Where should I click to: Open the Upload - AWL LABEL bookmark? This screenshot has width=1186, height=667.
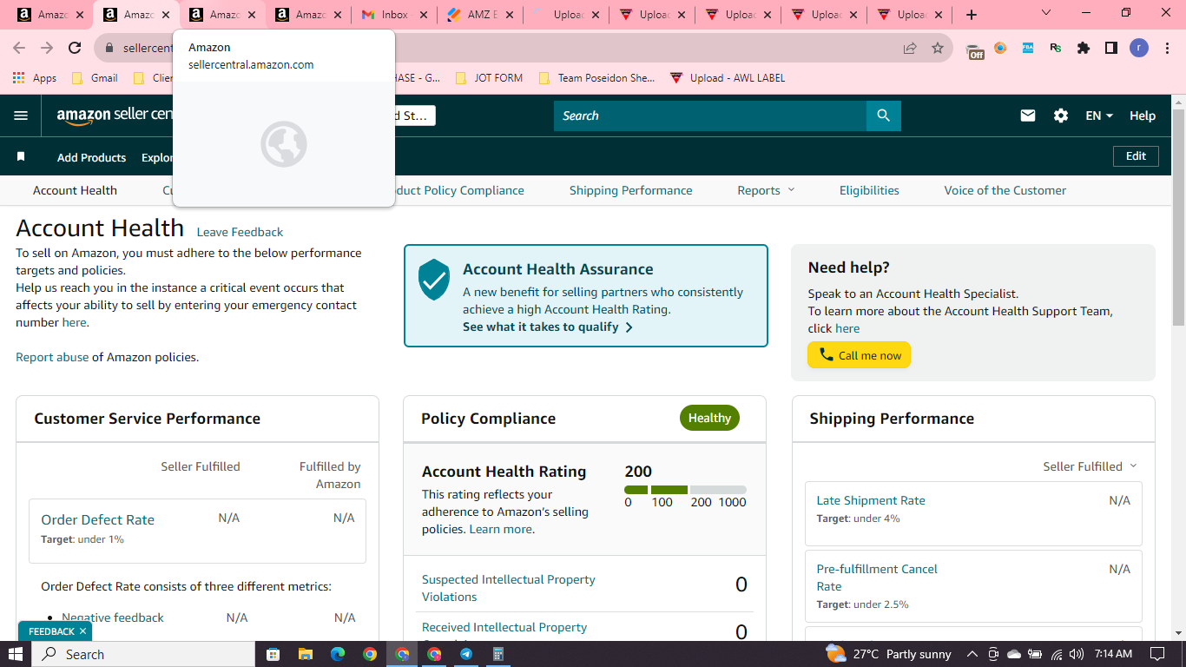[728, 78]
